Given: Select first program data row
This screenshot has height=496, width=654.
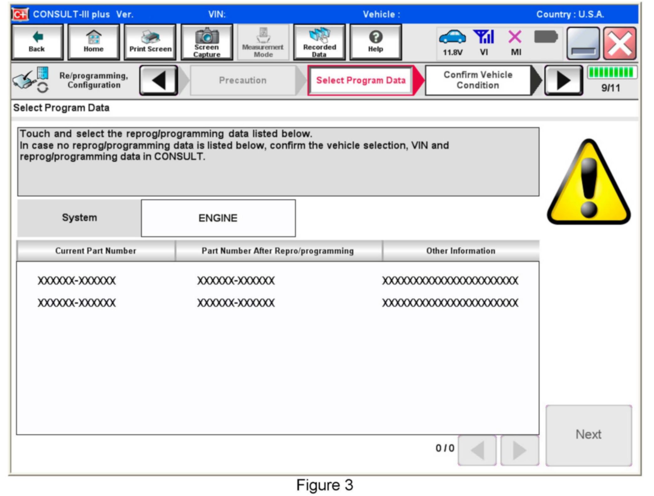Looking at the screenshot, I should pyautogui.click(x=277, y=280).
